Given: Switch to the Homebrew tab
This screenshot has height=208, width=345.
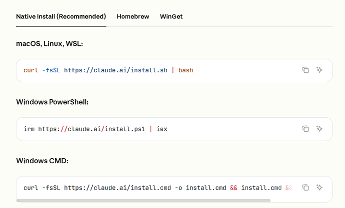Looking at the screenshot, I should tap(133, 16).
